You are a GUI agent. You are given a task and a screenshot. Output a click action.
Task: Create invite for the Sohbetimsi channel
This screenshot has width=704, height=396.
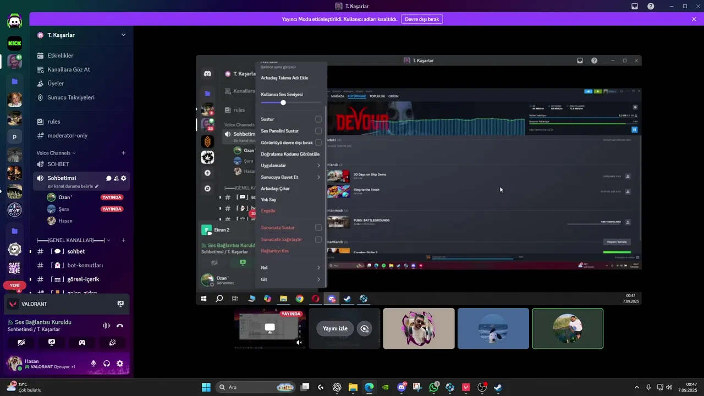116,178
